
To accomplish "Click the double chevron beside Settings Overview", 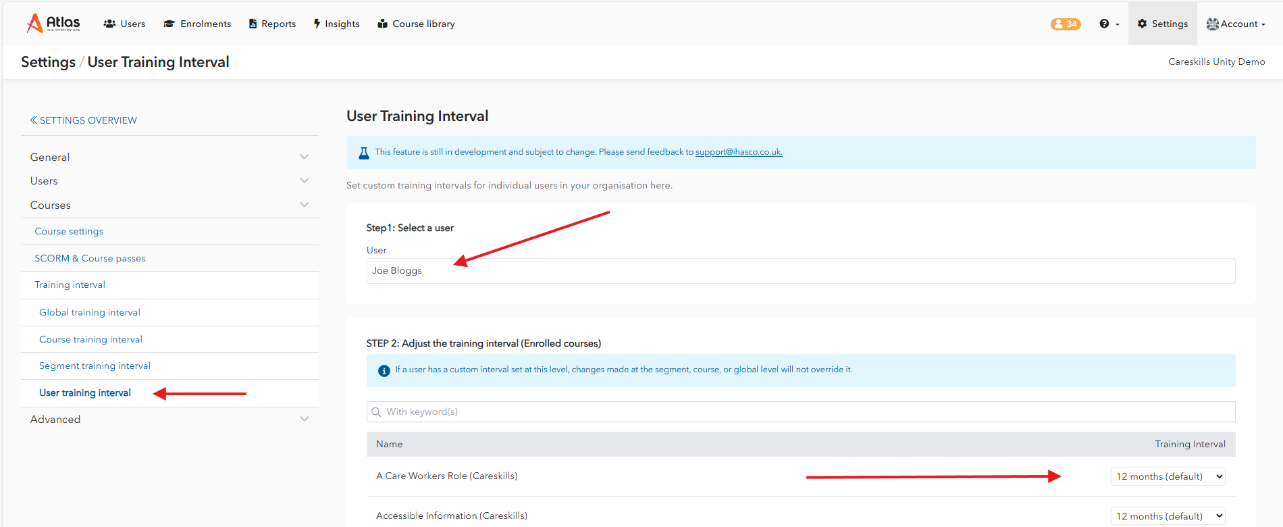I will click(34, 120).
